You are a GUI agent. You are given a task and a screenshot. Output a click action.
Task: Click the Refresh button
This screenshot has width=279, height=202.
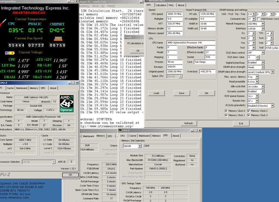pos(189,123)
